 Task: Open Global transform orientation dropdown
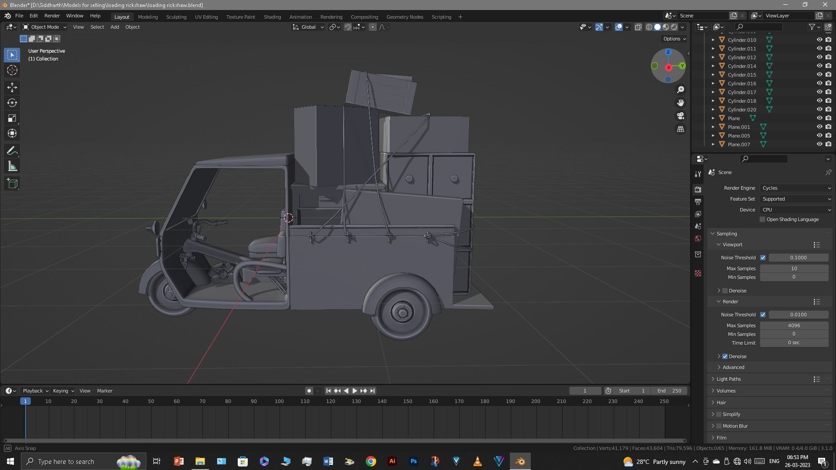point(308,27)
